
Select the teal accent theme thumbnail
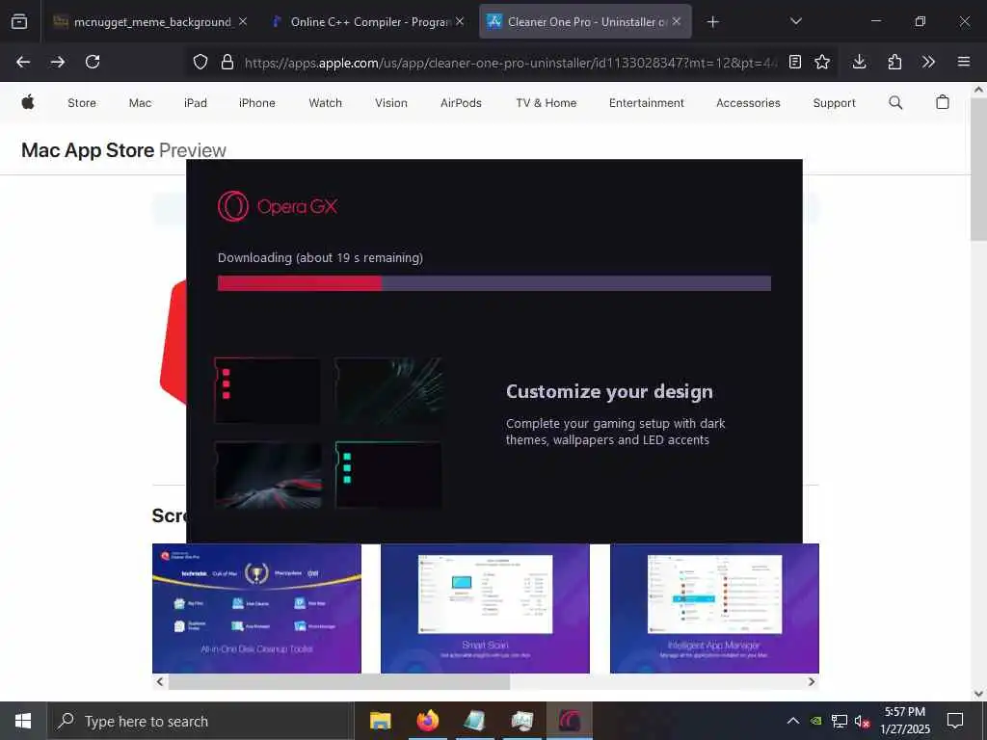coord(388,474)
